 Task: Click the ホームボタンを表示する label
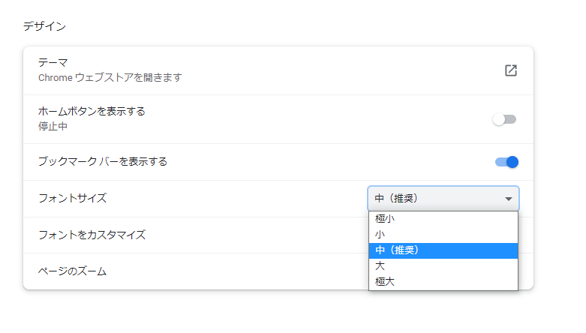(92, 111)
